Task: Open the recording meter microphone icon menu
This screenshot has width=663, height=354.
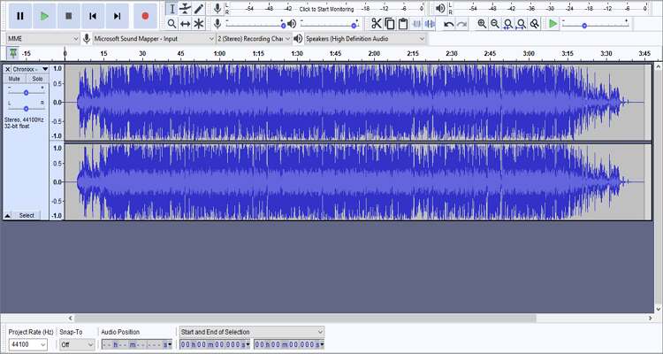Action: pos(217,9)
